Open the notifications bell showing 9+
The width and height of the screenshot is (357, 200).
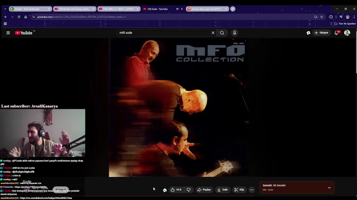337,33
